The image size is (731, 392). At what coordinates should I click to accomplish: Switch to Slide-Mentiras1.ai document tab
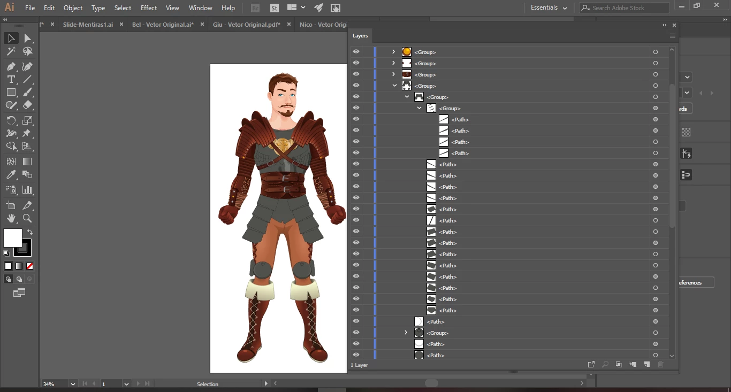coord(88,25)
